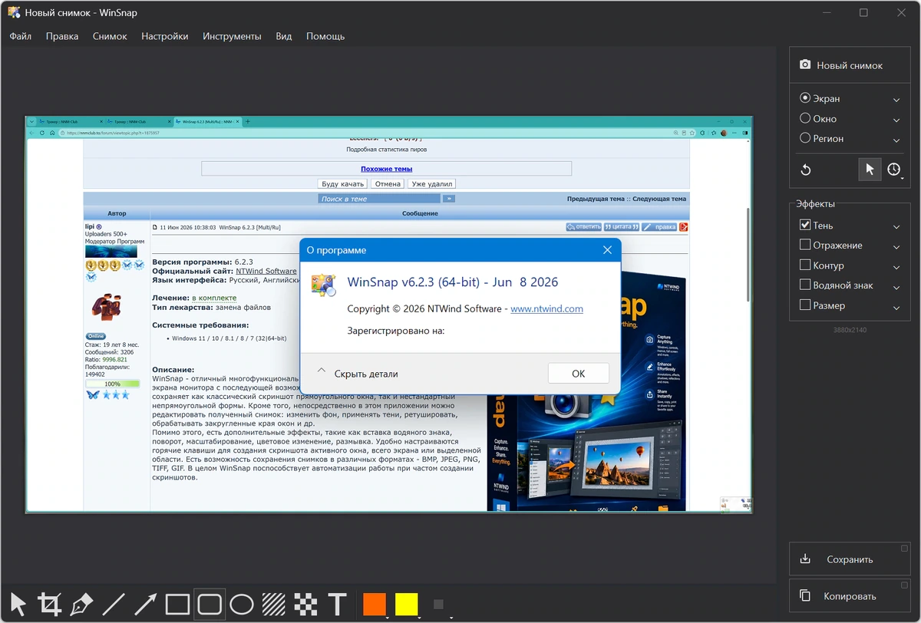This screenshot has height=623, width=921.
Task: Expand the Экран mode options chevron
Action: click(x=896, y=100)
